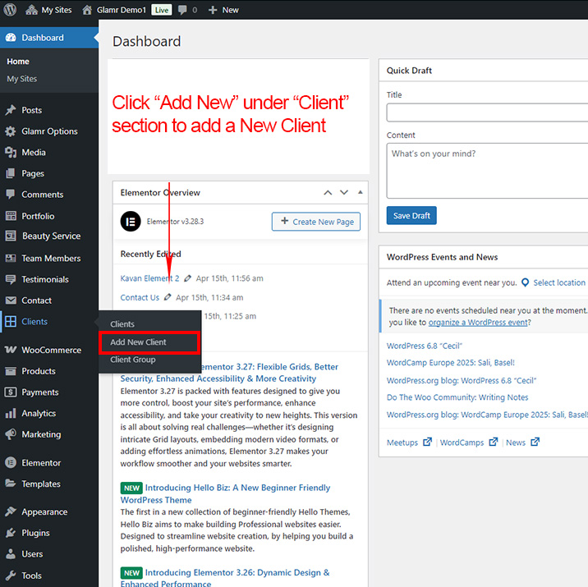Click Create New Page button
The height and width of the screenshot is (587, 588).
pyautogui.click(x=316, y=222)
